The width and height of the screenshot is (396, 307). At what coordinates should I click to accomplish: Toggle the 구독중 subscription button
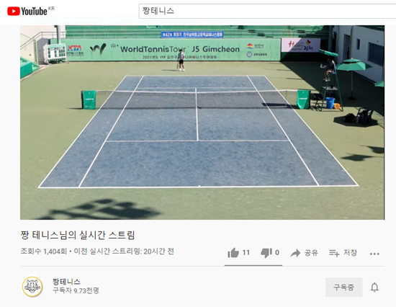[343, 287]
